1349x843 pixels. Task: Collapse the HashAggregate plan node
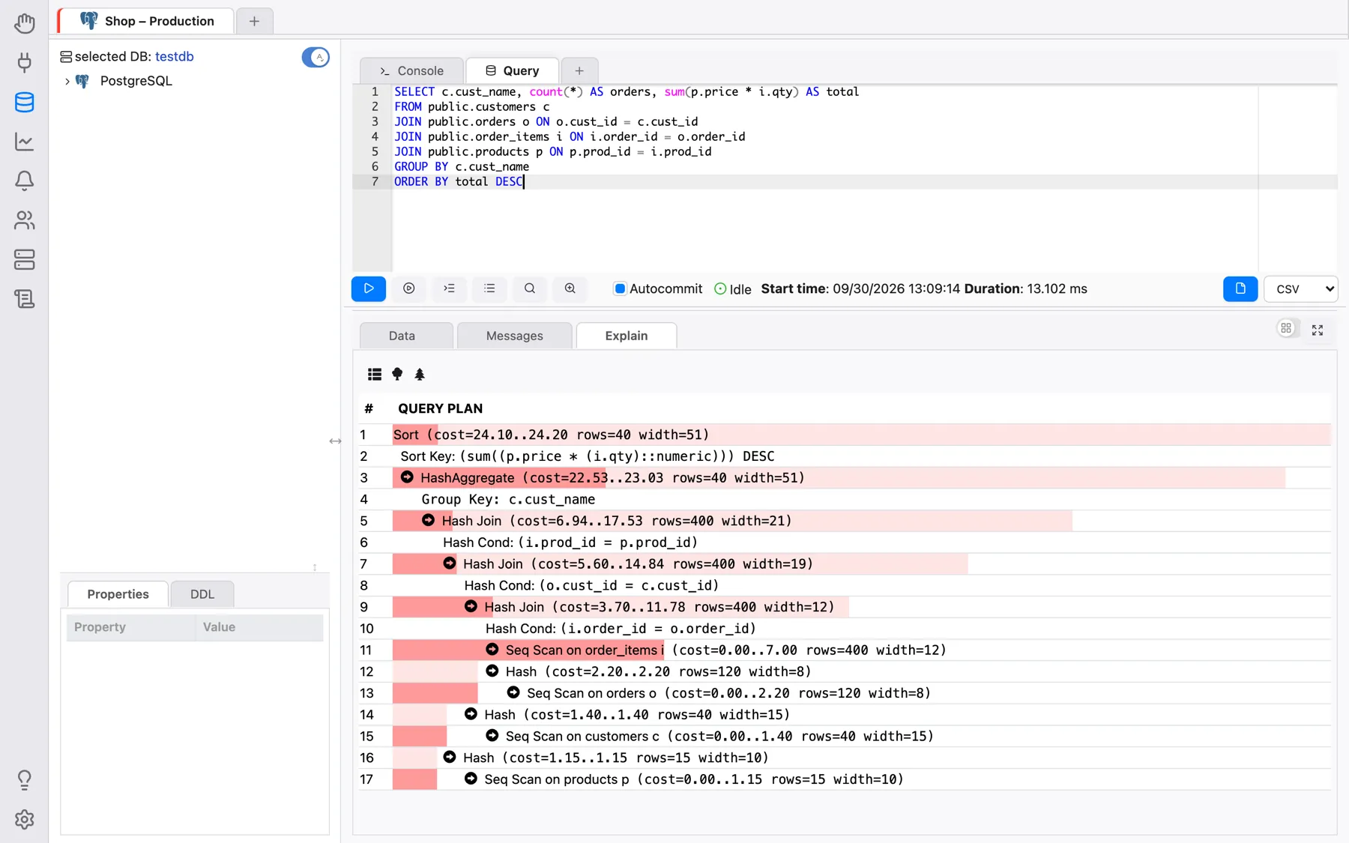coord(407,477)
